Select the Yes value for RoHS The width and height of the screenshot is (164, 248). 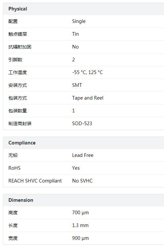(76, 168)
